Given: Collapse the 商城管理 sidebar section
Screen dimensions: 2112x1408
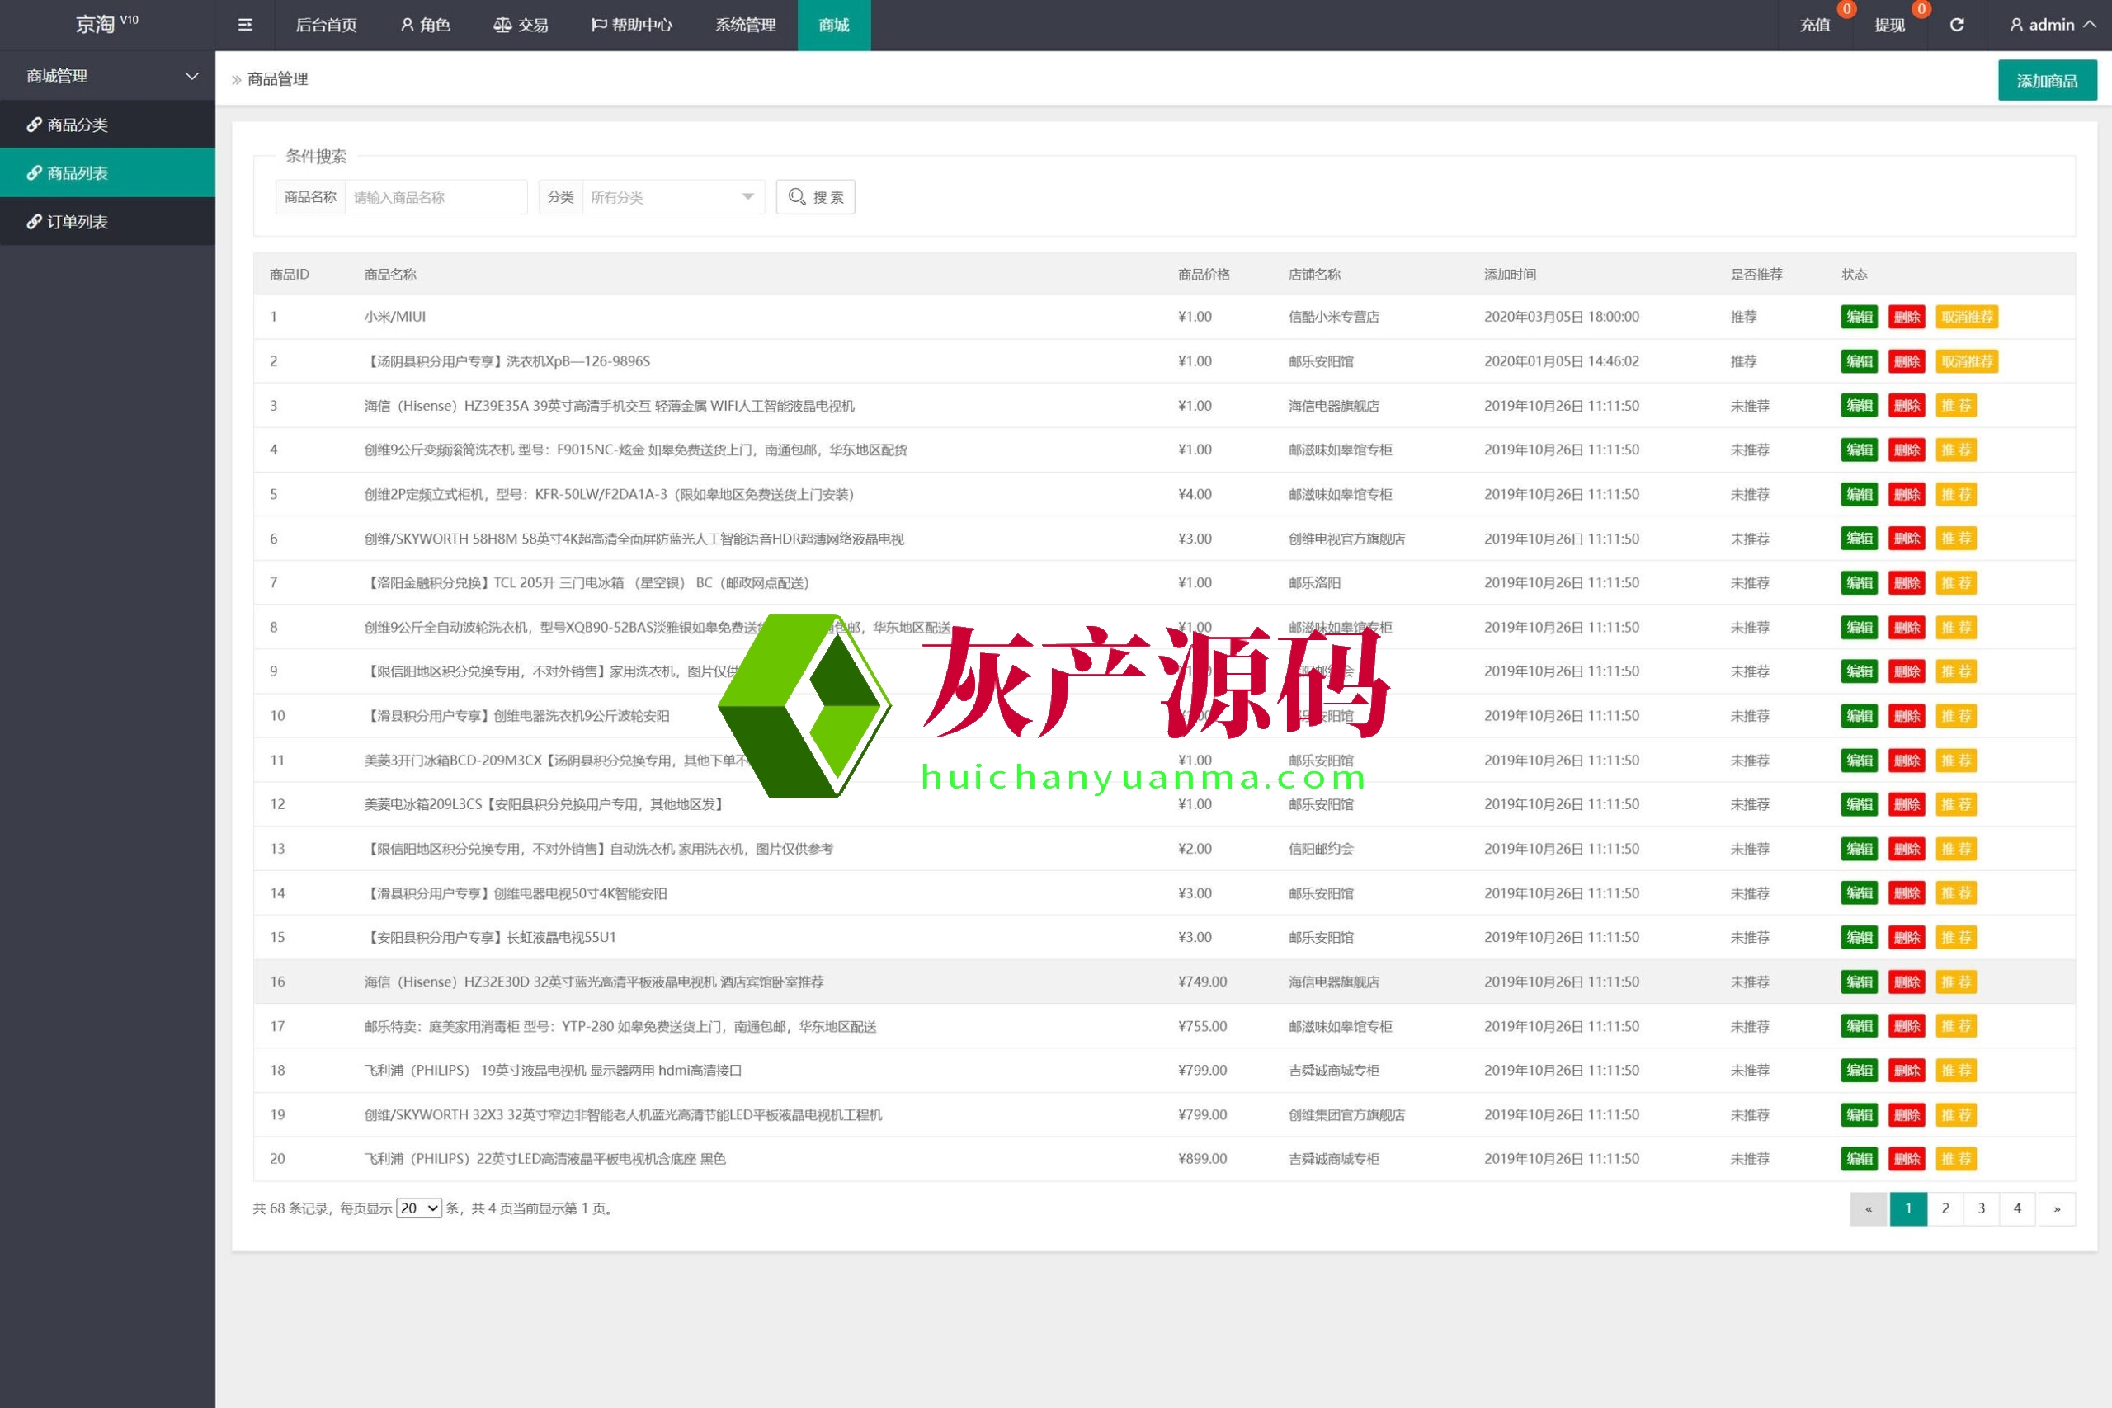Looking at the screenshot, I should click(108, 77).
